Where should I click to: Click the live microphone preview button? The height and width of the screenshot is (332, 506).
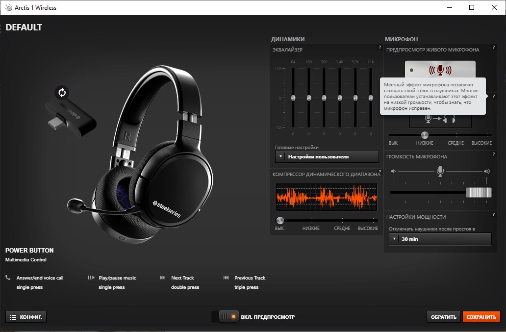[440, 70]
